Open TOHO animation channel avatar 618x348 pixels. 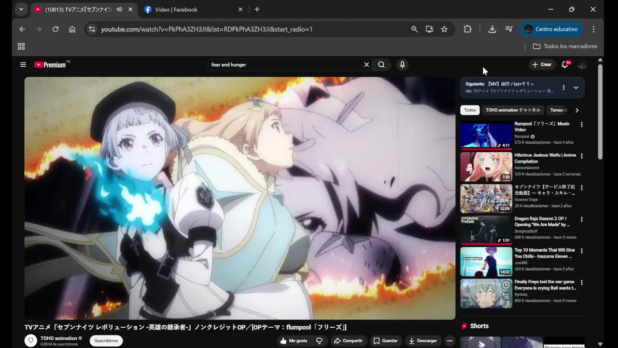point(31,341)
